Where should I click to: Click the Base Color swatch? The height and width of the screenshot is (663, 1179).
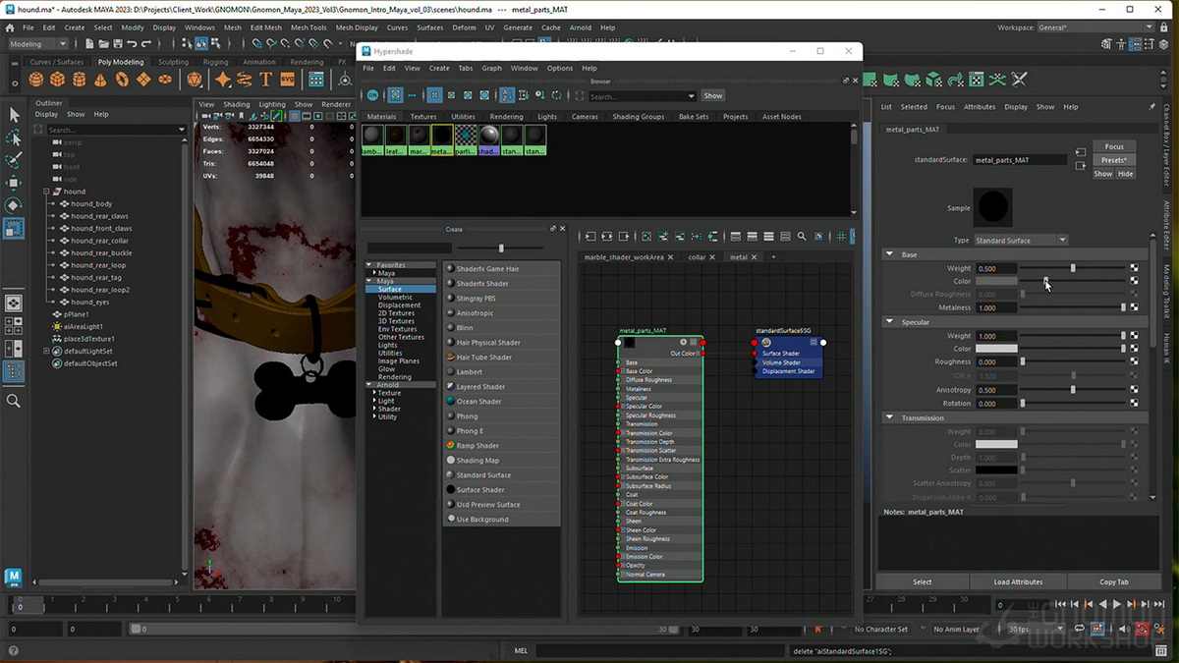pos(995,281)
